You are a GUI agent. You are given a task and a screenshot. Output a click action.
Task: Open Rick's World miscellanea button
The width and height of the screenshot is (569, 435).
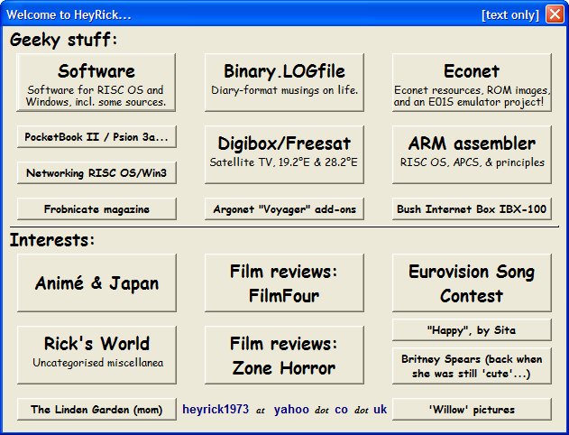point(96,355)
